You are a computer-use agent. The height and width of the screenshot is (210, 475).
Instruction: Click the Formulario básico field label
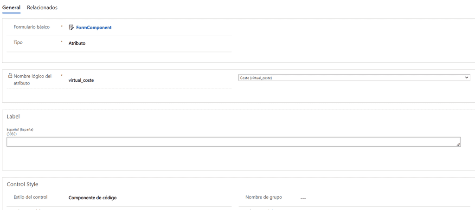(32, 27)
